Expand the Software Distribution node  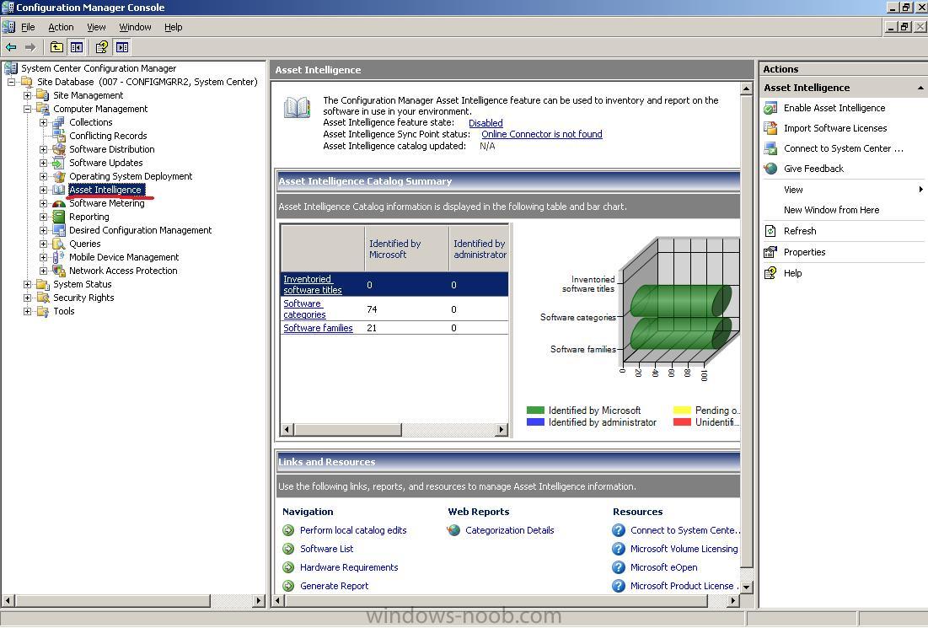click(x=43, y=149)
